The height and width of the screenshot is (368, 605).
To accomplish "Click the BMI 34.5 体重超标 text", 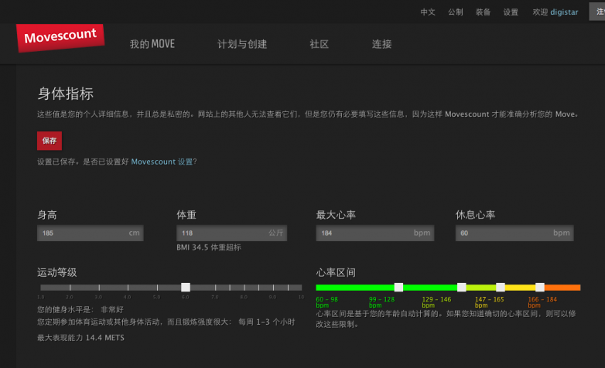I will [209, 247].
